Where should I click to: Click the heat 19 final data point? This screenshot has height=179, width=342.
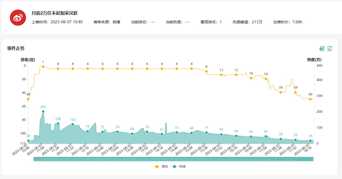pyautogui.click(x=310, y=141)
